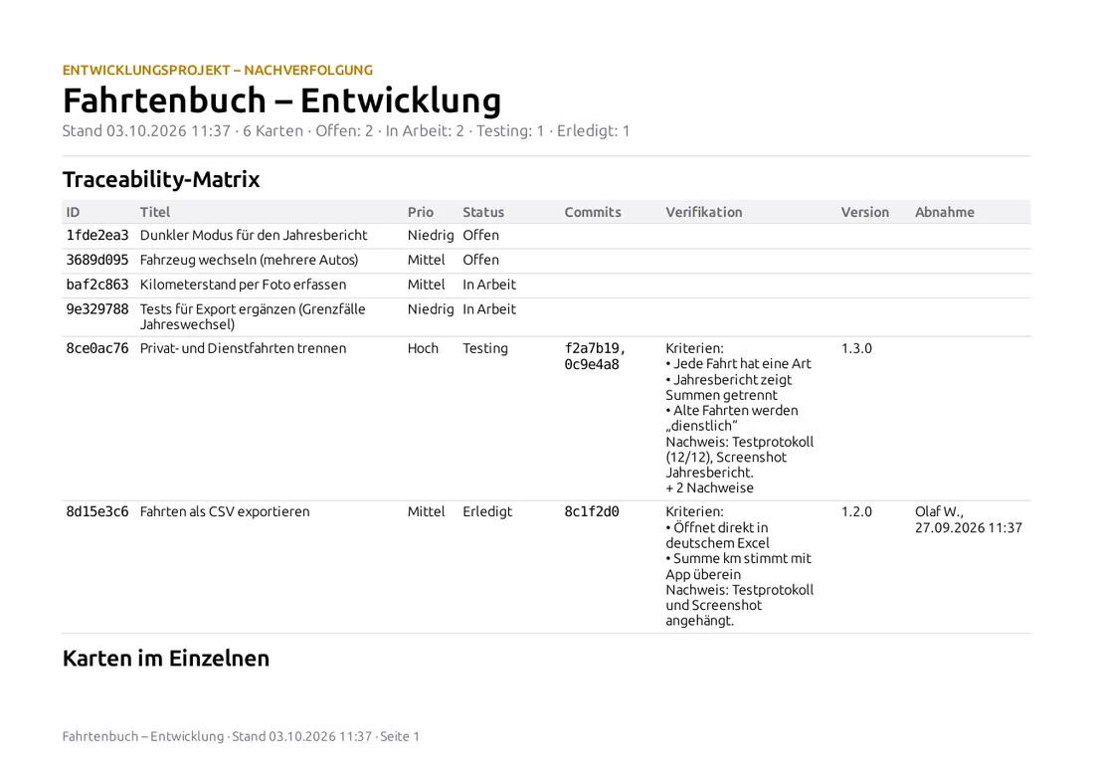Click the commit '8c1f2d0'

(592, 511)
